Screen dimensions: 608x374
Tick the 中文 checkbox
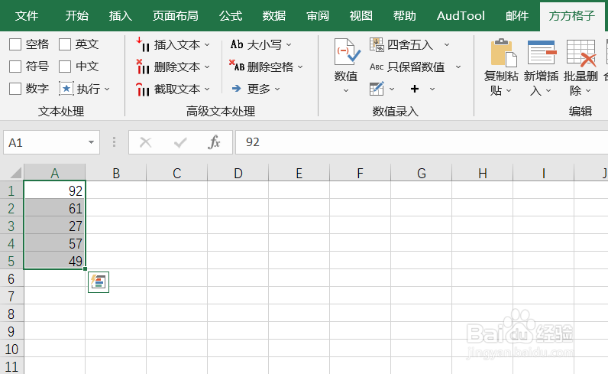65,67
